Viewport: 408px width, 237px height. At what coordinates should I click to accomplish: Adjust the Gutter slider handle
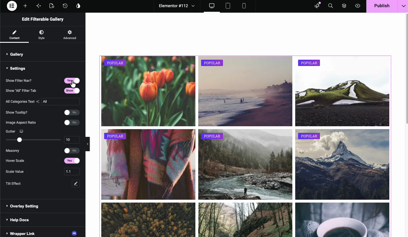[x=19, y=140]
